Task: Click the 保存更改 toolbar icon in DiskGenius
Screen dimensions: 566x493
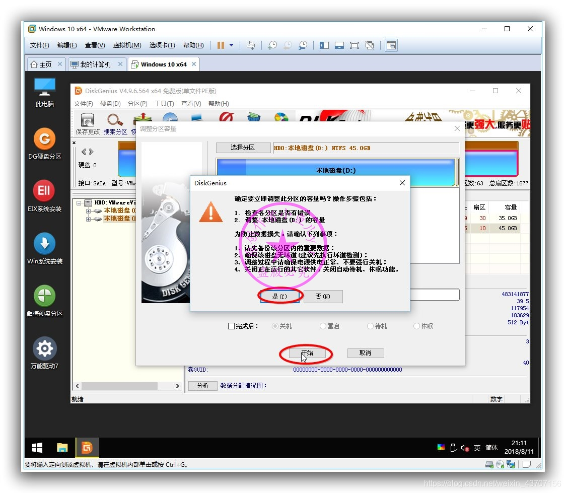Action: click(87, 124)
